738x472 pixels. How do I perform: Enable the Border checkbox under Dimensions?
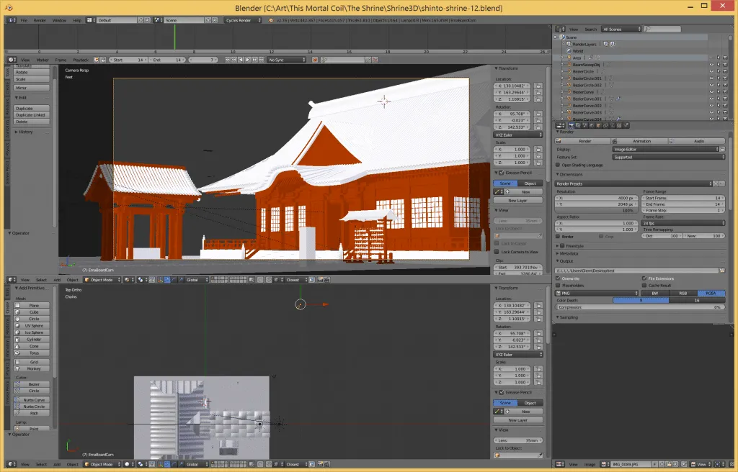(x=558, y=237)
